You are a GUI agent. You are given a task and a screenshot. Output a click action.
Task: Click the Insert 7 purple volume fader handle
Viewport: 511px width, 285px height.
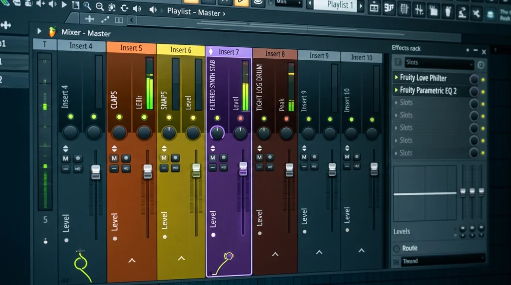[x=243, y=169]
